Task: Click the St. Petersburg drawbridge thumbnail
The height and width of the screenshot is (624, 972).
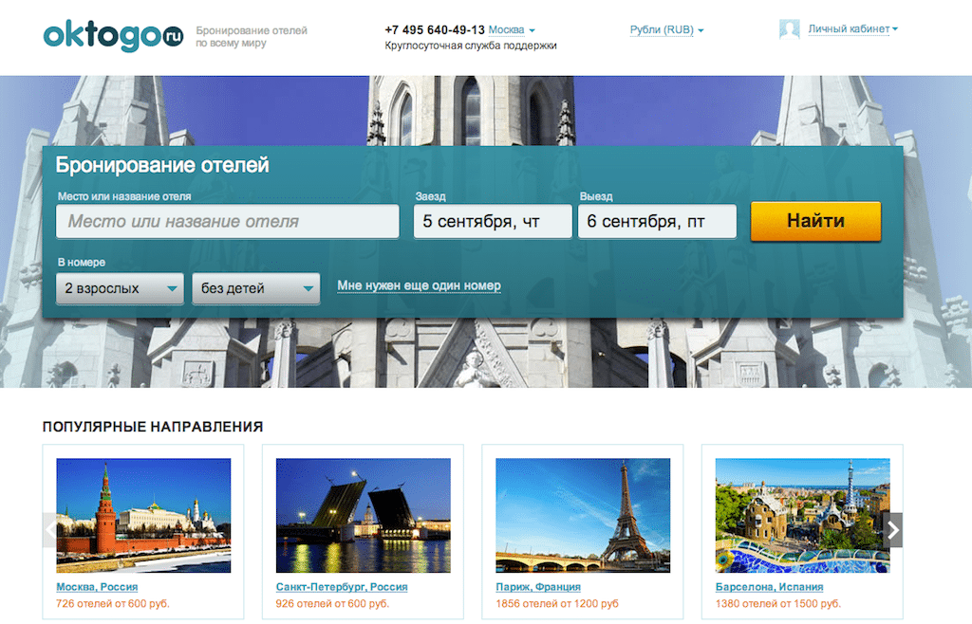Action: [x=364, y=515]
